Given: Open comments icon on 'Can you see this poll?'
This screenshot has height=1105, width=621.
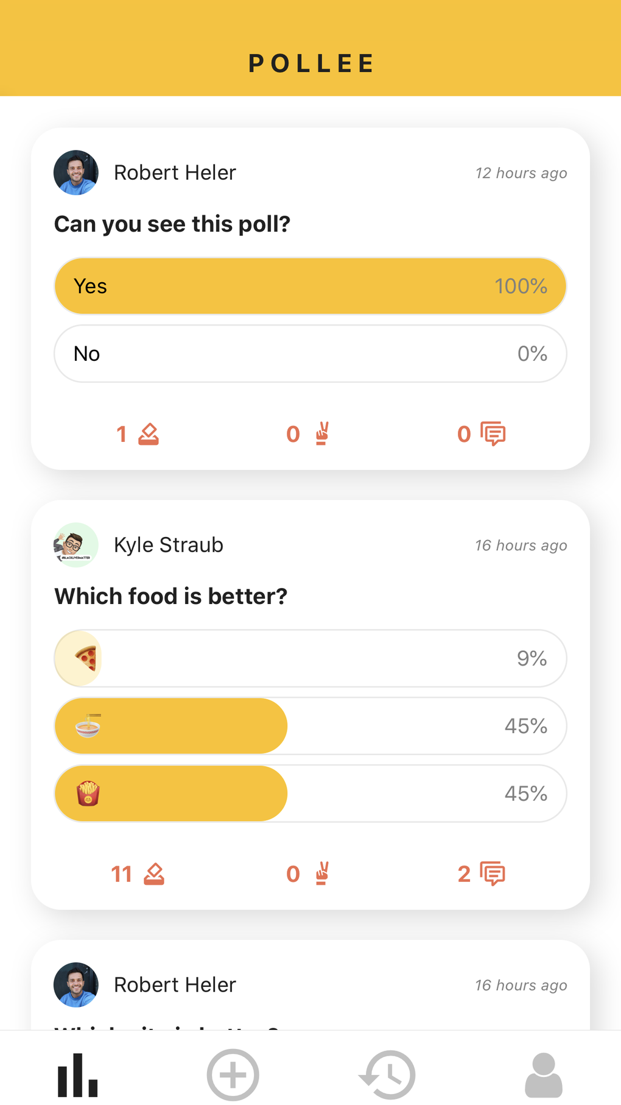Looking at the screenshot, I should 493,434.
